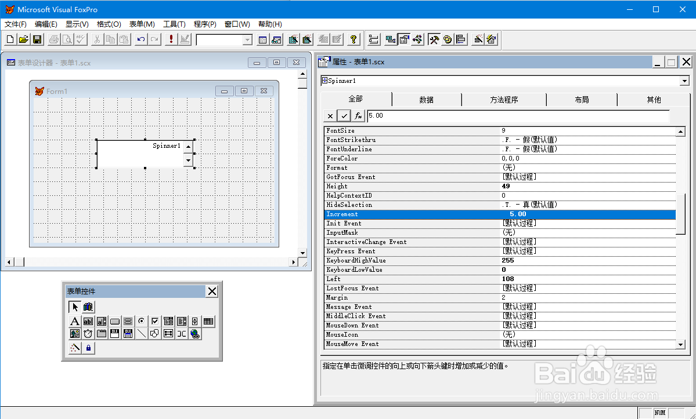Save the form with the floppy disk icon

(x=37, y=39)
